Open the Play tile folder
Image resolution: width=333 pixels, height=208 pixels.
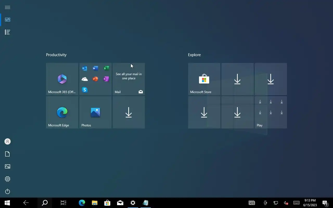click(271, 112)
